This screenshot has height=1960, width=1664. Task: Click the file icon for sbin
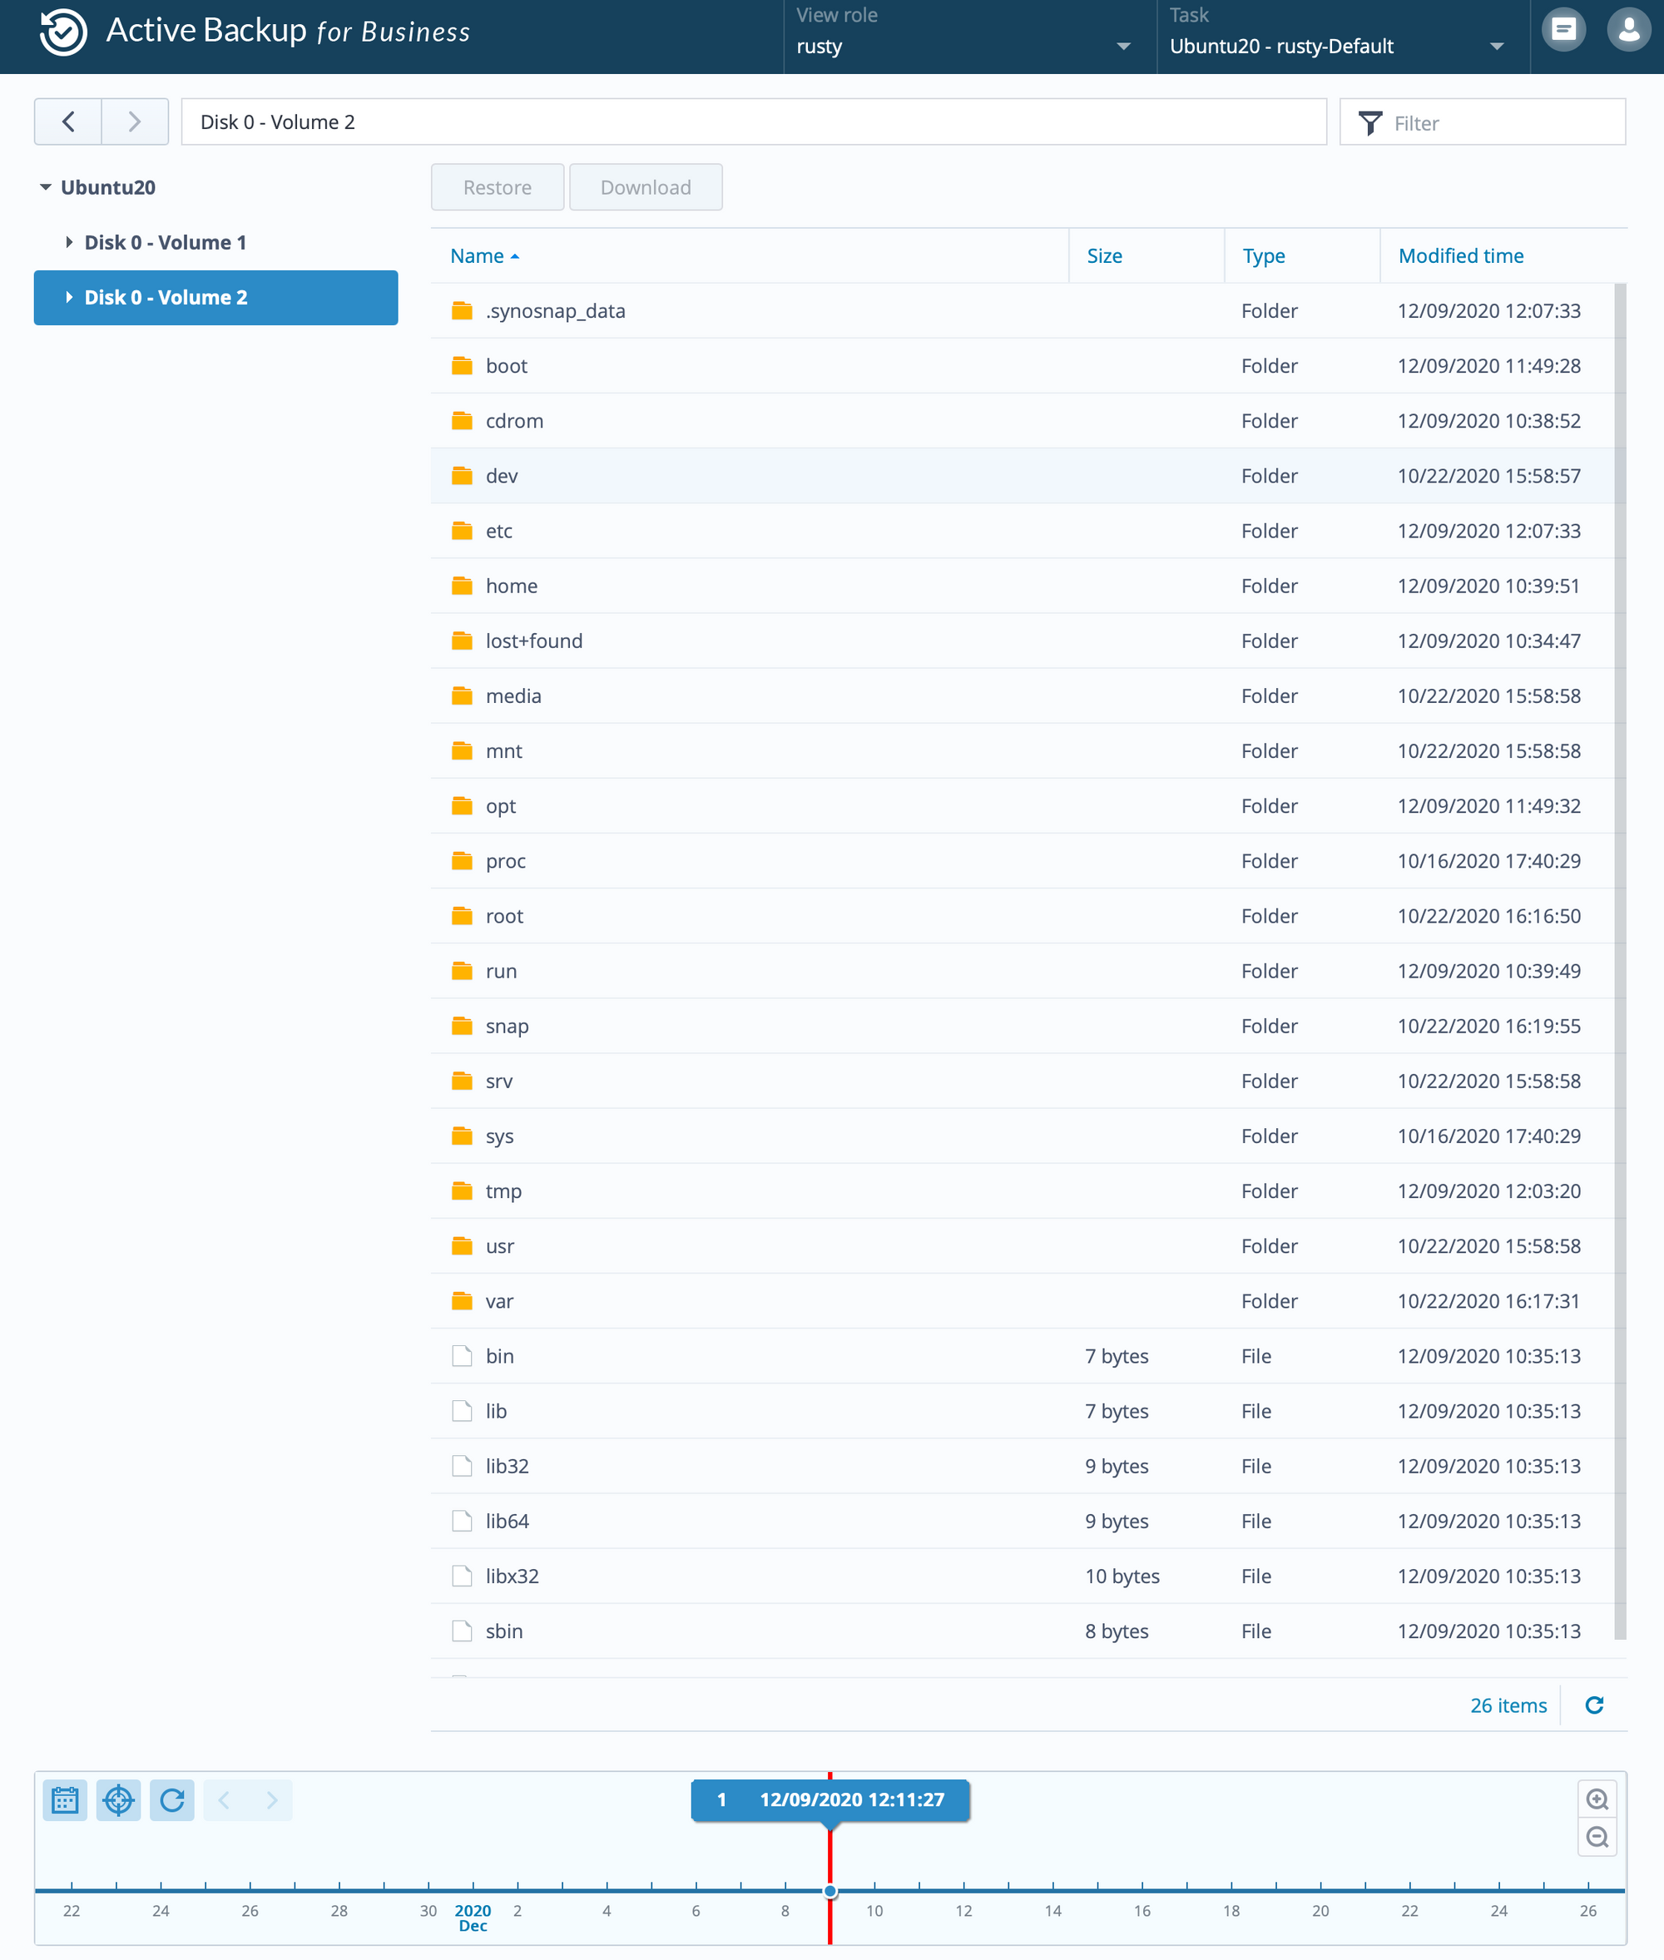pos(463,1631)
